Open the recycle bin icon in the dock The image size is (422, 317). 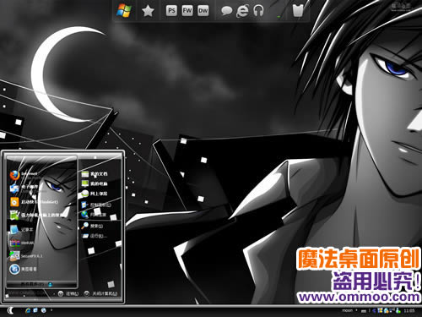(298, 11)
